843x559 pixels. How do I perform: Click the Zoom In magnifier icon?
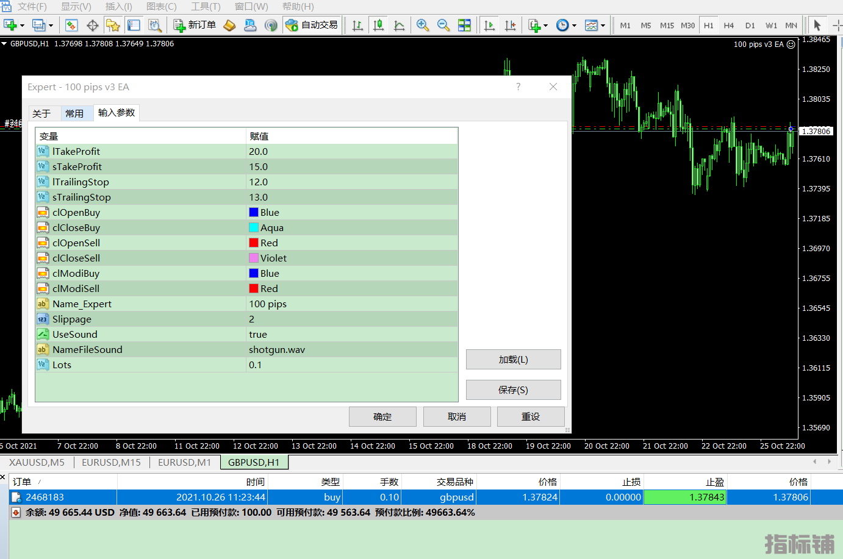(422, 25)
